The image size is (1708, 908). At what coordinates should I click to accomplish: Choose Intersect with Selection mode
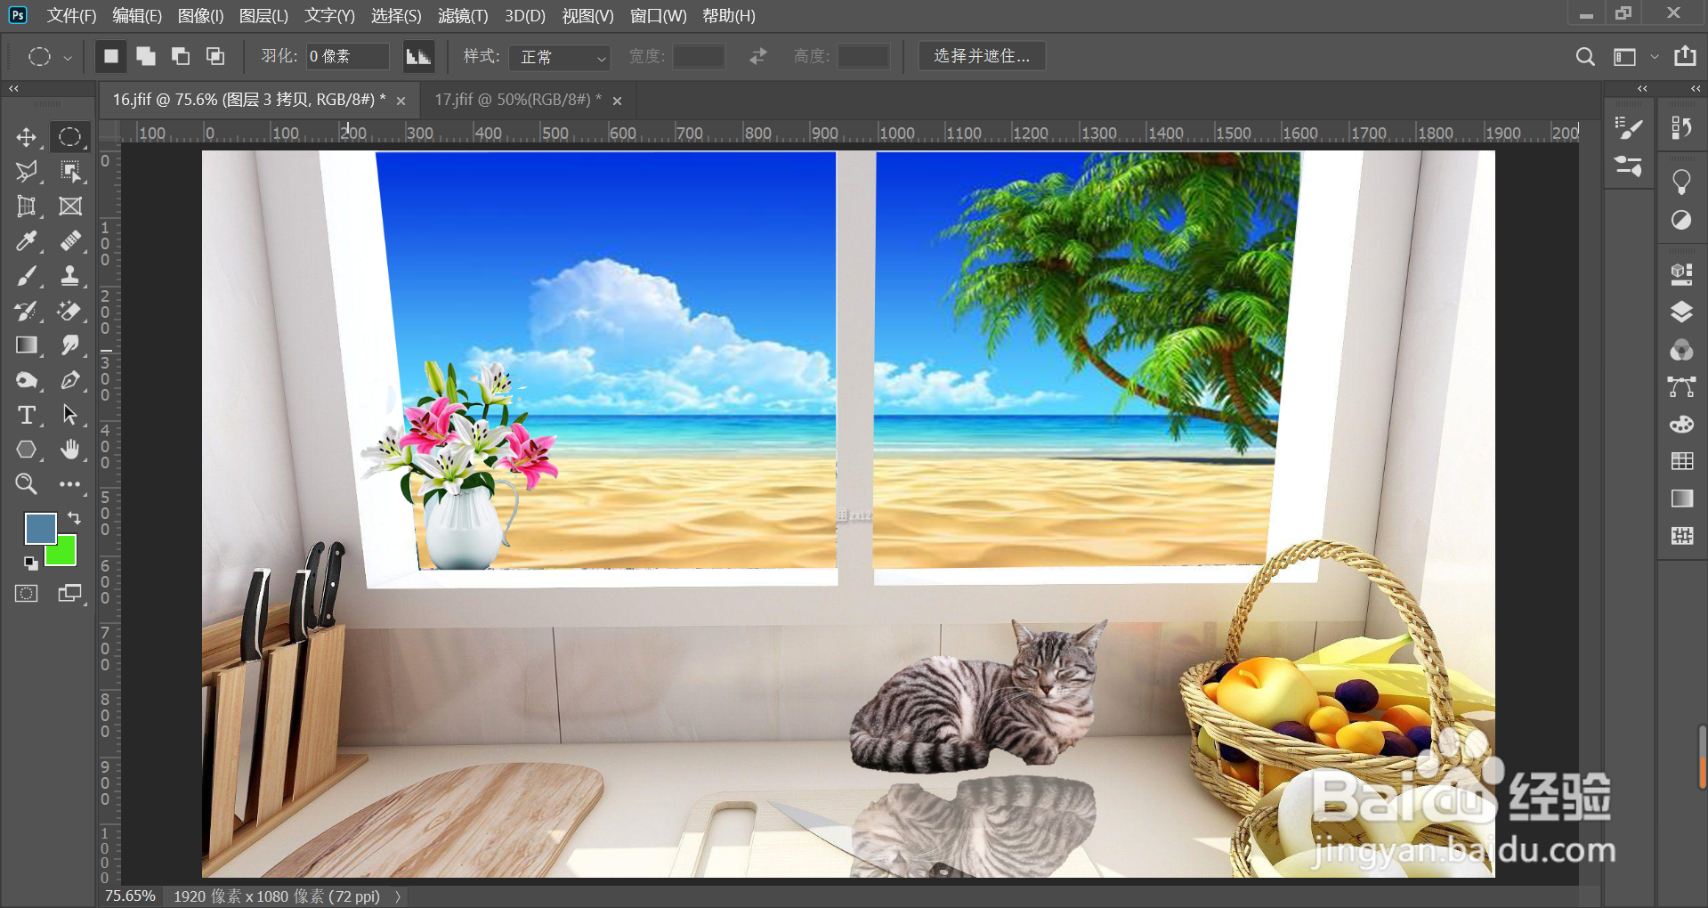215,56
